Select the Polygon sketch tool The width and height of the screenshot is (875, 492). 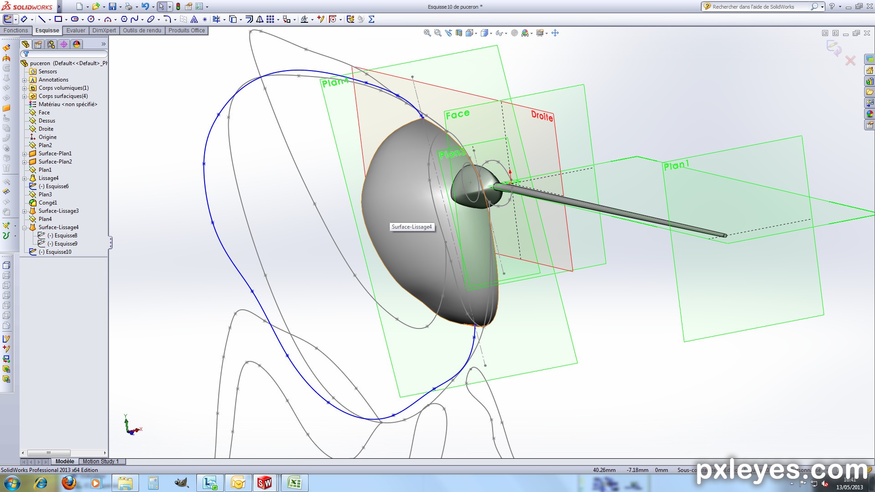124,19
